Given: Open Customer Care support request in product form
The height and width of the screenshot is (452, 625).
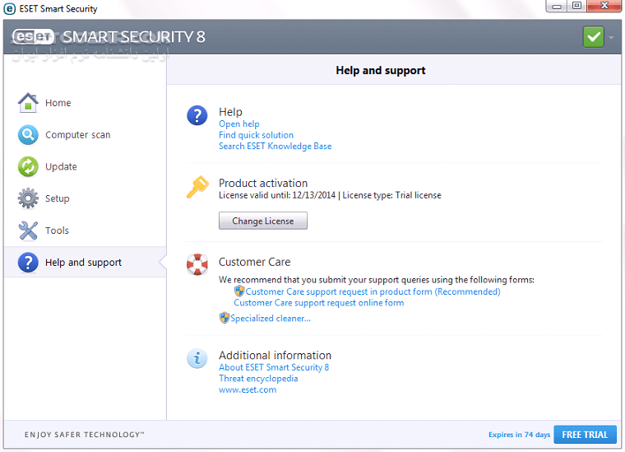Looking at the screenshot, I should (x=373, y=291).
